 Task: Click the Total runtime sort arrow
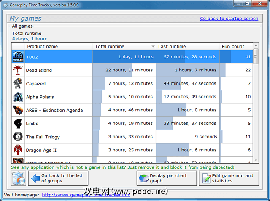(x=153, y=46)
